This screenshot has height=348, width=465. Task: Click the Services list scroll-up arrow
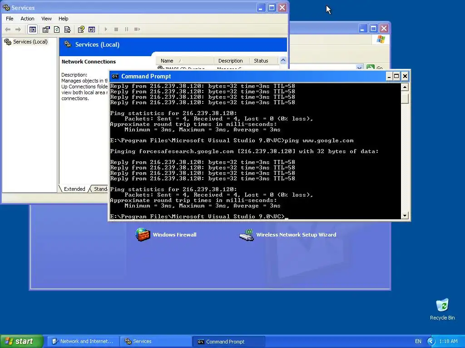coord(283,60)
